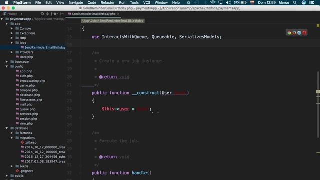Expand the factories folder
The height and width of the screenshot is (180, 320).
pos(12,133)
